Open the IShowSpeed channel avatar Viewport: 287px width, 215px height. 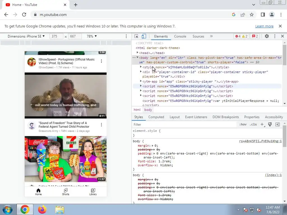(32, 62)
